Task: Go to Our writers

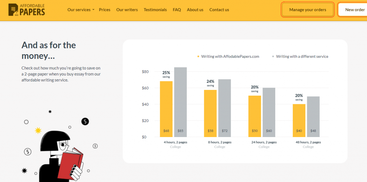Action: pyautogui.click(x=127, y=10)
